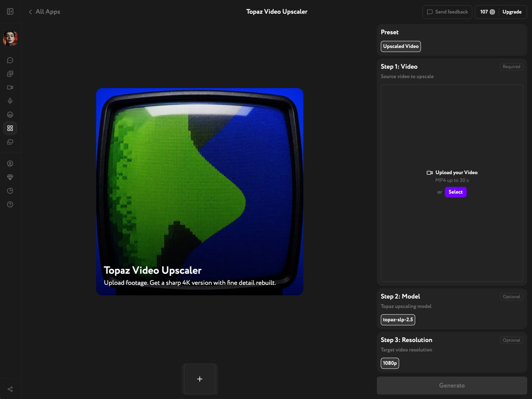This screenshot has width=532, height=399.
Task: Click the Optional label on Step 2
Action: tap(511, 297)
